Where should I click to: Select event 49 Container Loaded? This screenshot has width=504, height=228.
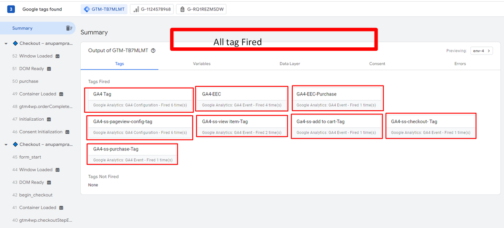point(34,94)
